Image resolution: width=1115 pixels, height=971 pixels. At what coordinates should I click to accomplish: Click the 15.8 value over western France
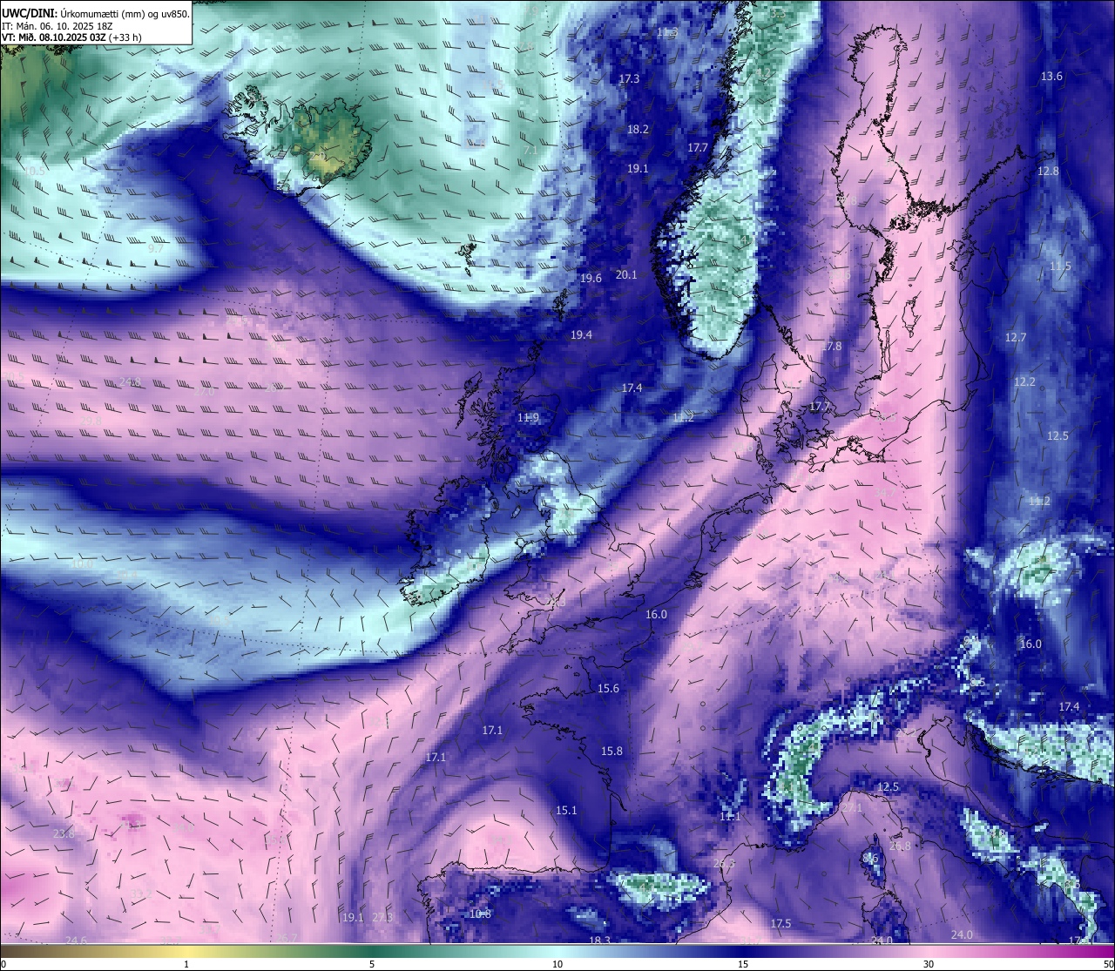point(612,751)
